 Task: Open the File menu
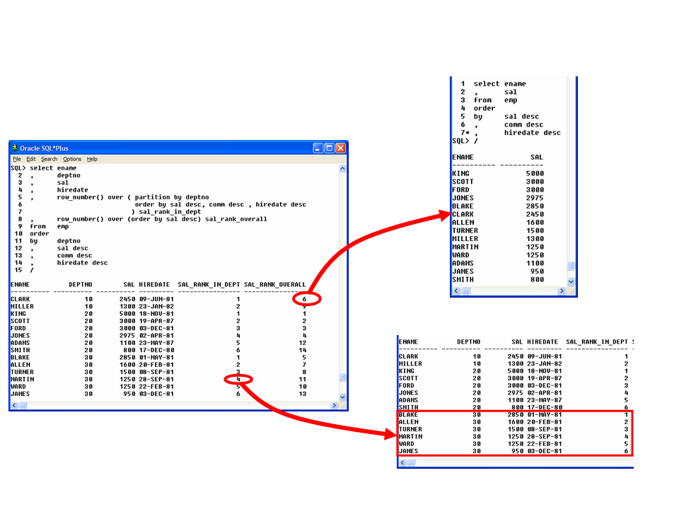[16, 159]
